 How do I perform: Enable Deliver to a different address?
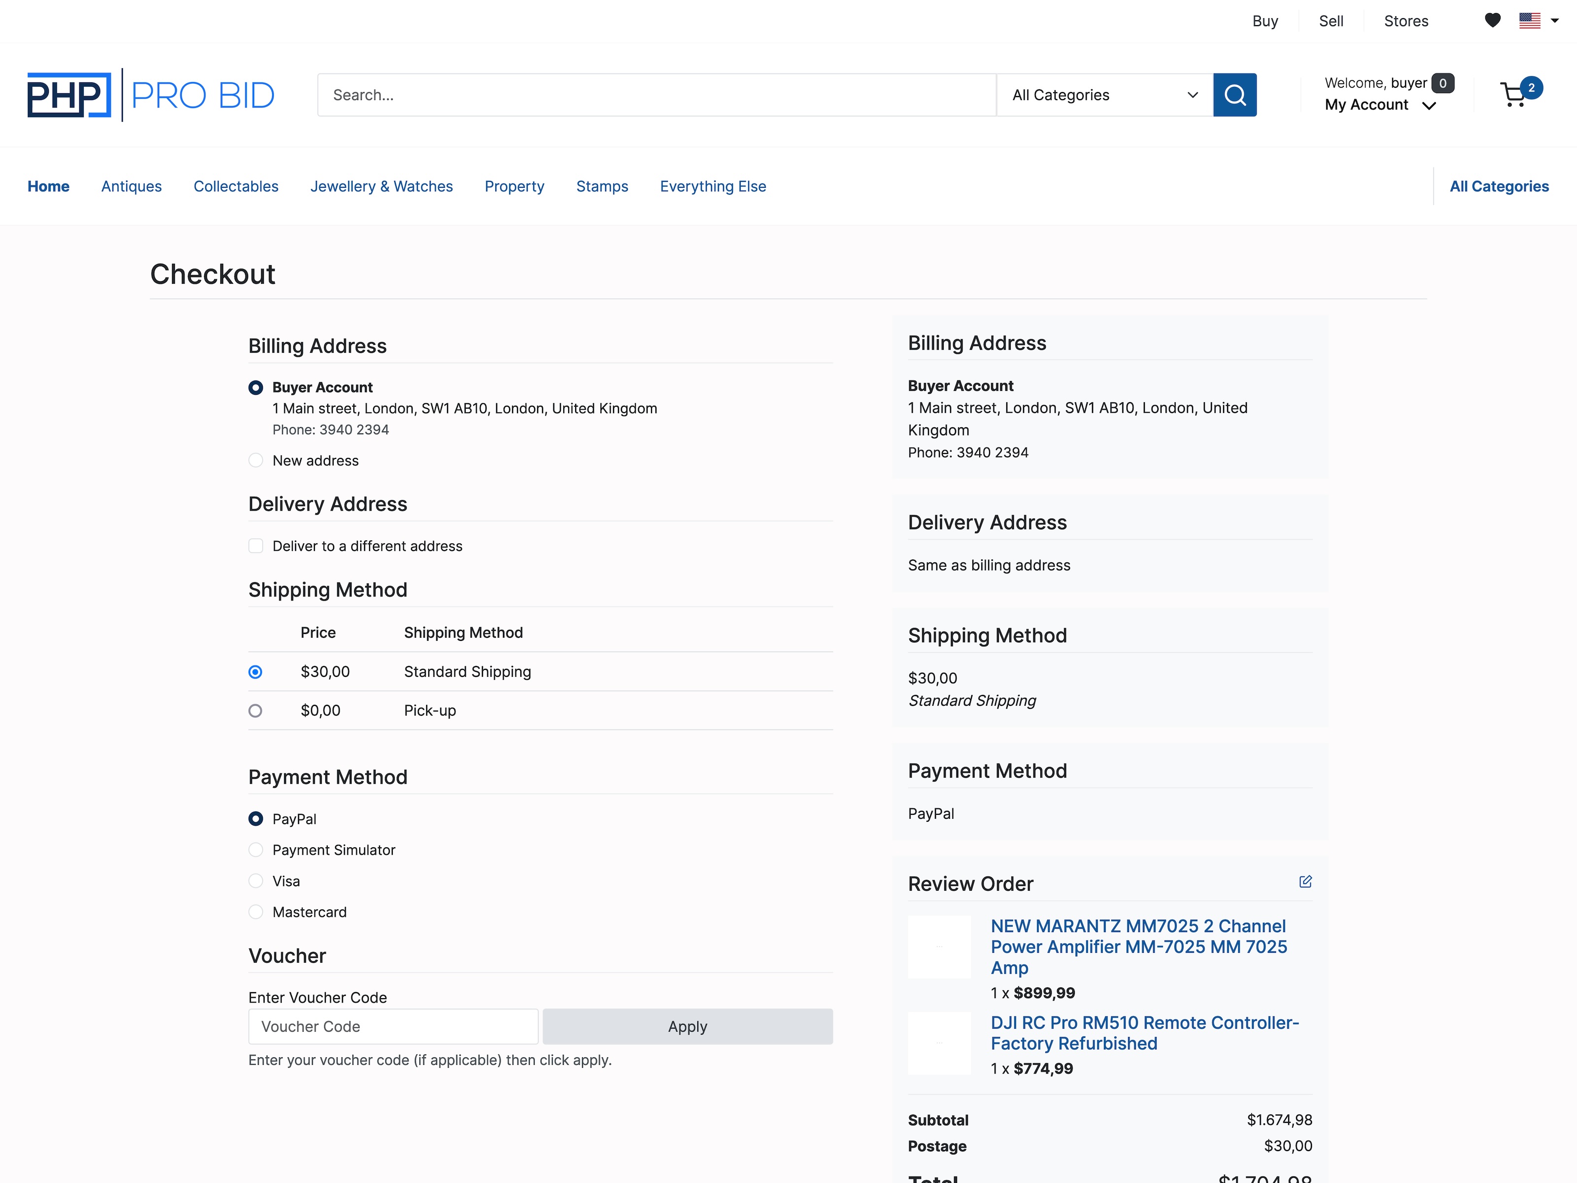pyautogui.click(x=255, y=546)
